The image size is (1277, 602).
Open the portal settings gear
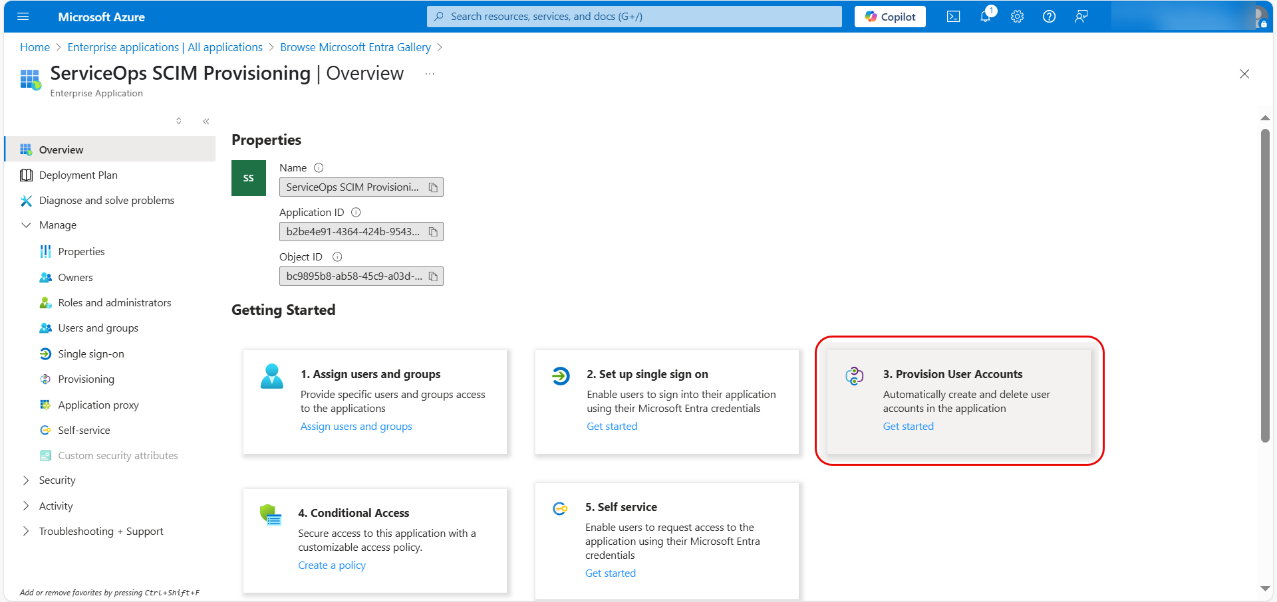point(1017,17)
